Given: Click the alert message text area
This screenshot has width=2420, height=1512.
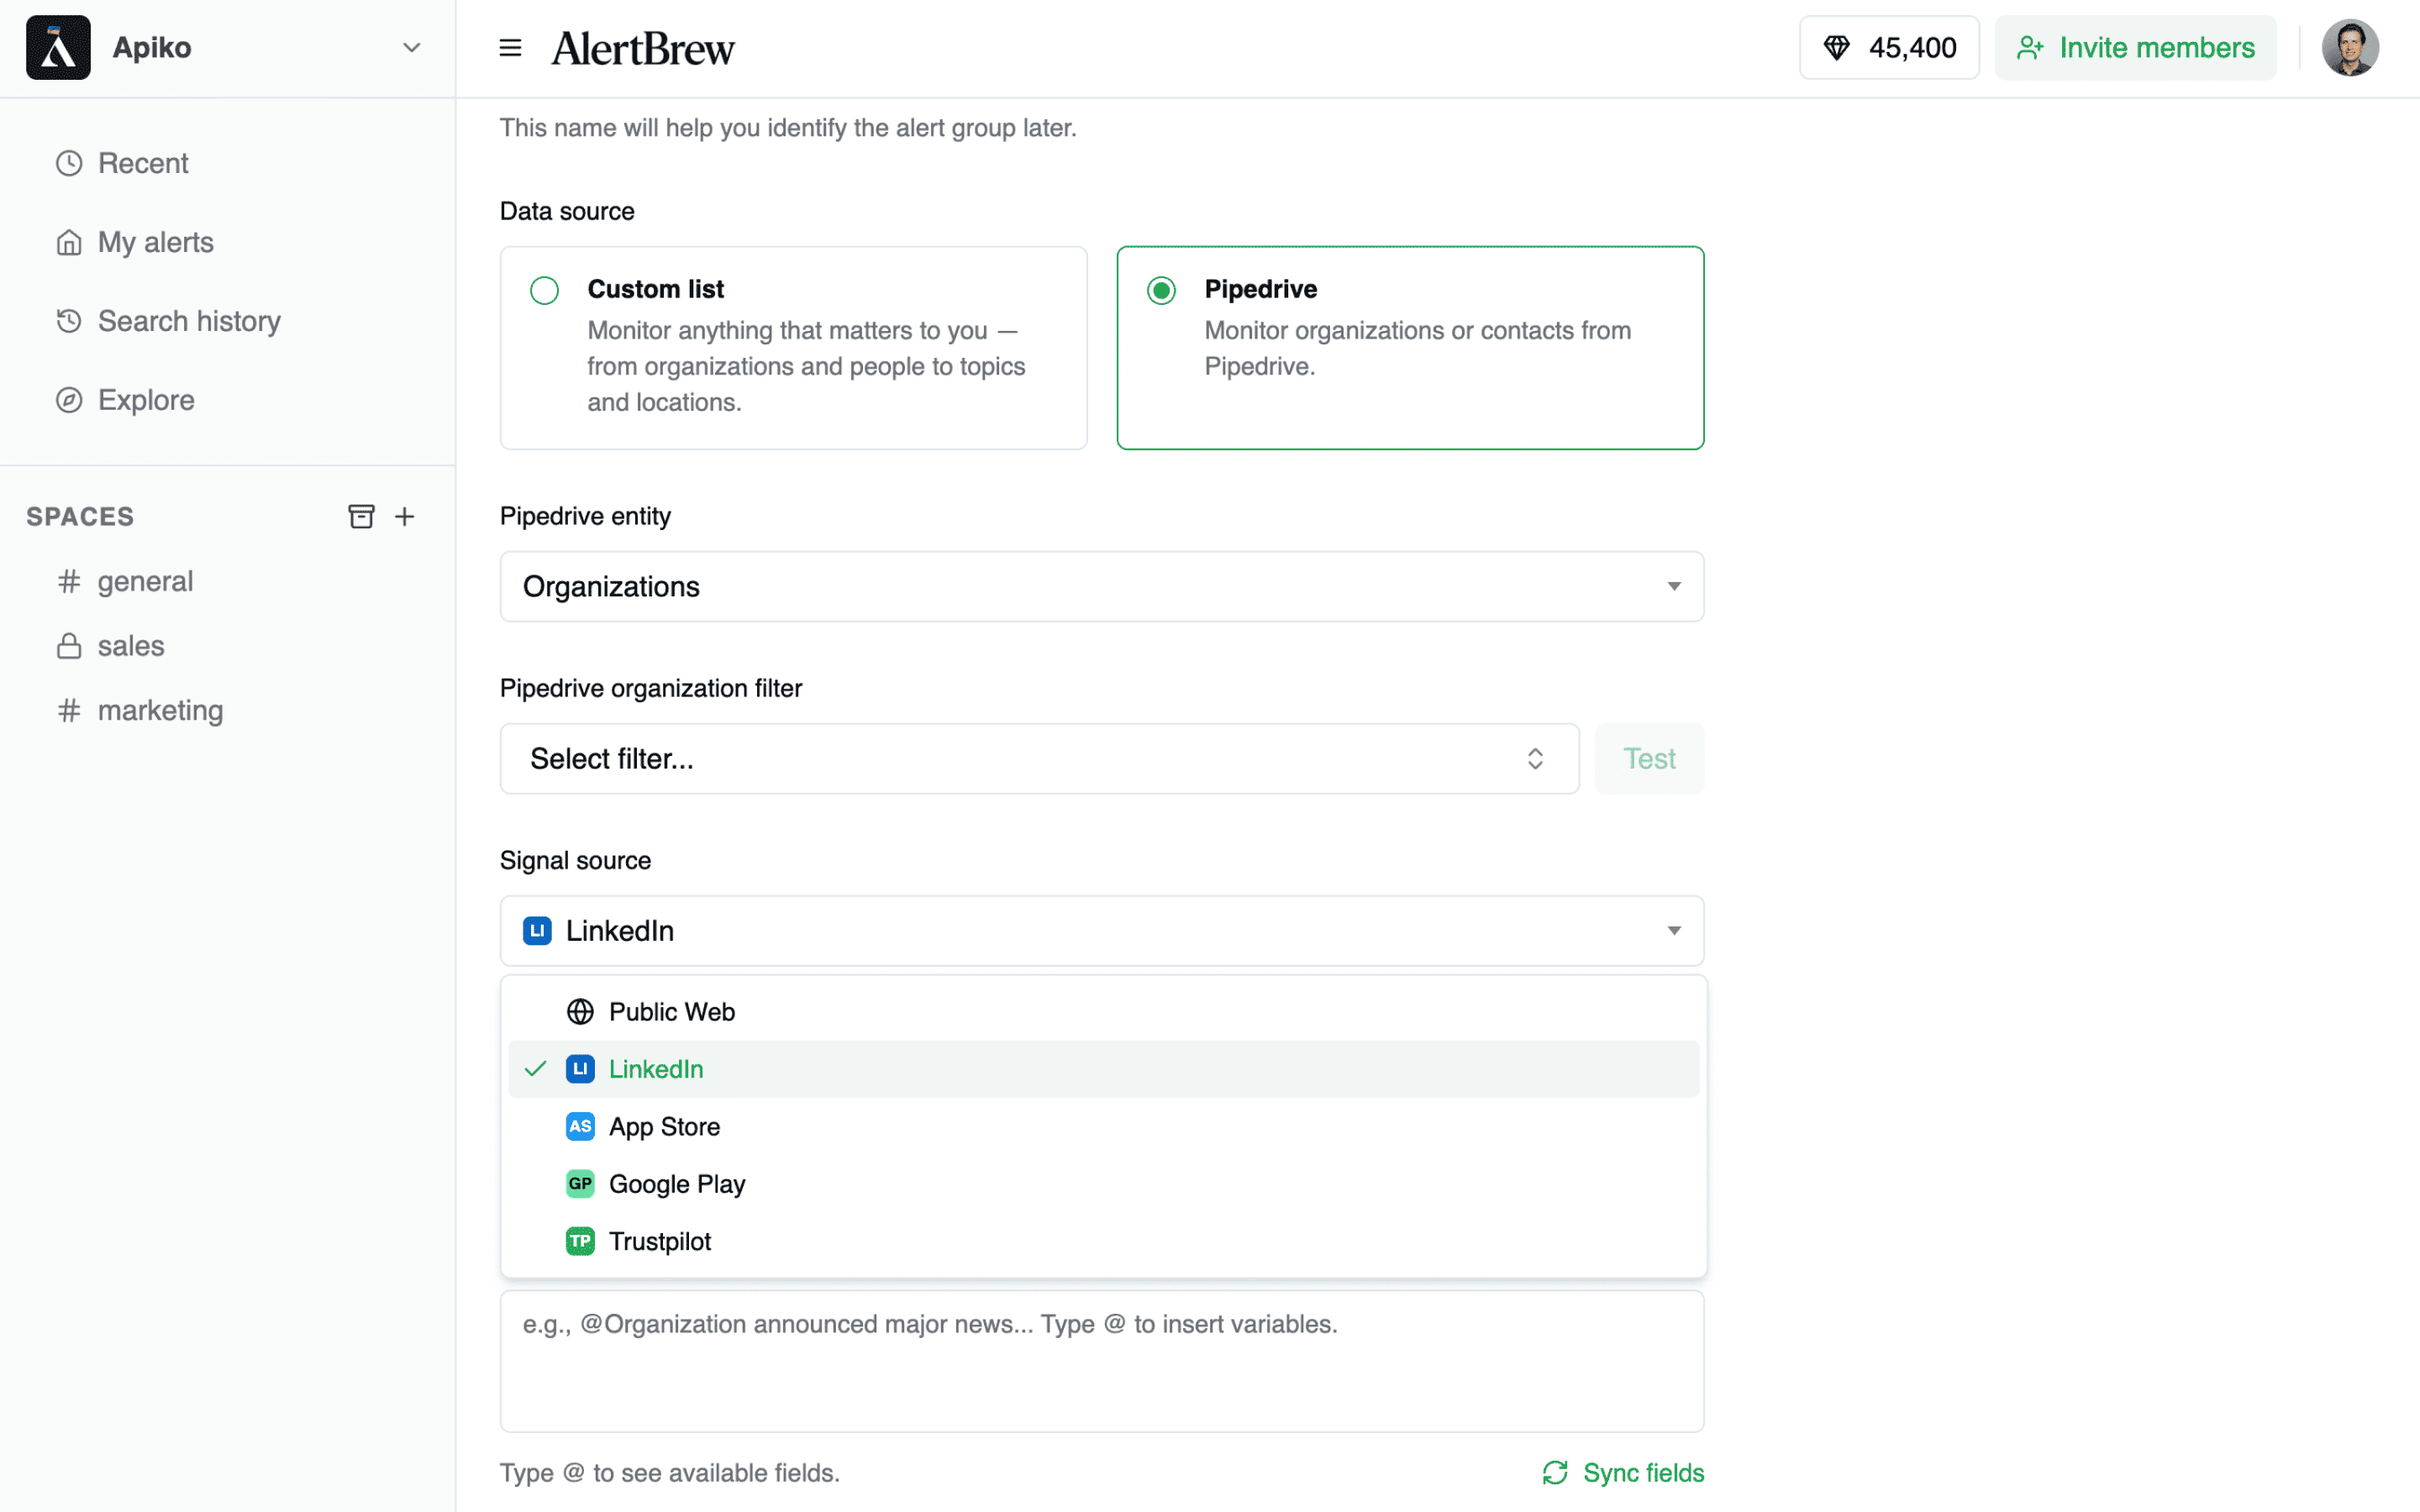Looking at the screenshot, I should tap(1100, 1360).
